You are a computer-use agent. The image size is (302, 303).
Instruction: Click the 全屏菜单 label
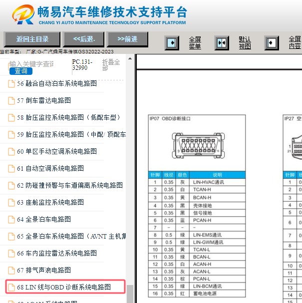[x=195, y=43]
